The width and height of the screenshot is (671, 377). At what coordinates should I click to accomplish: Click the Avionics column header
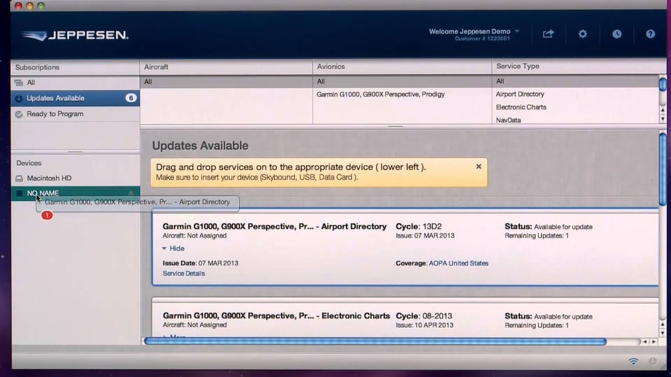click(402, 67)
